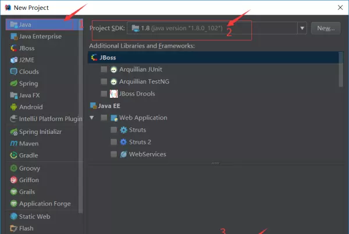Enable the Struts 2 checkbox
Screen dimensions: 349x234
[x=114, y=142]
